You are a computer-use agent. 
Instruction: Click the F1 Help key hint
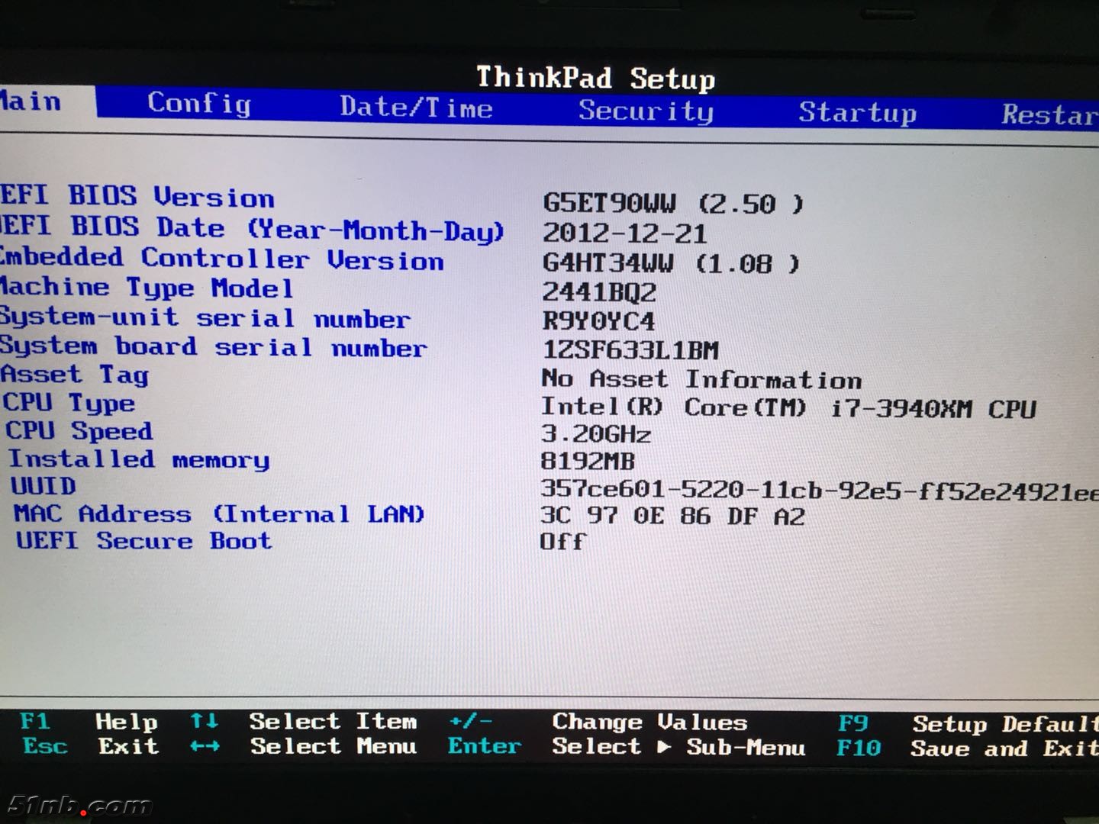click(88, 721)
